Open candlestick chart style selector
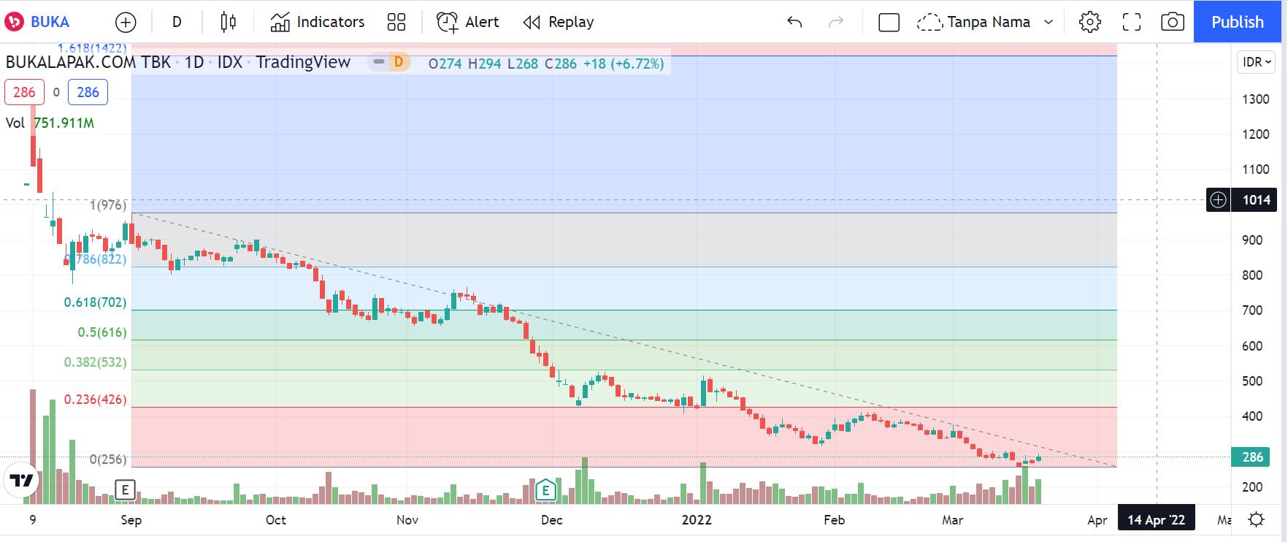1288x542 pixels. (228, 23)
